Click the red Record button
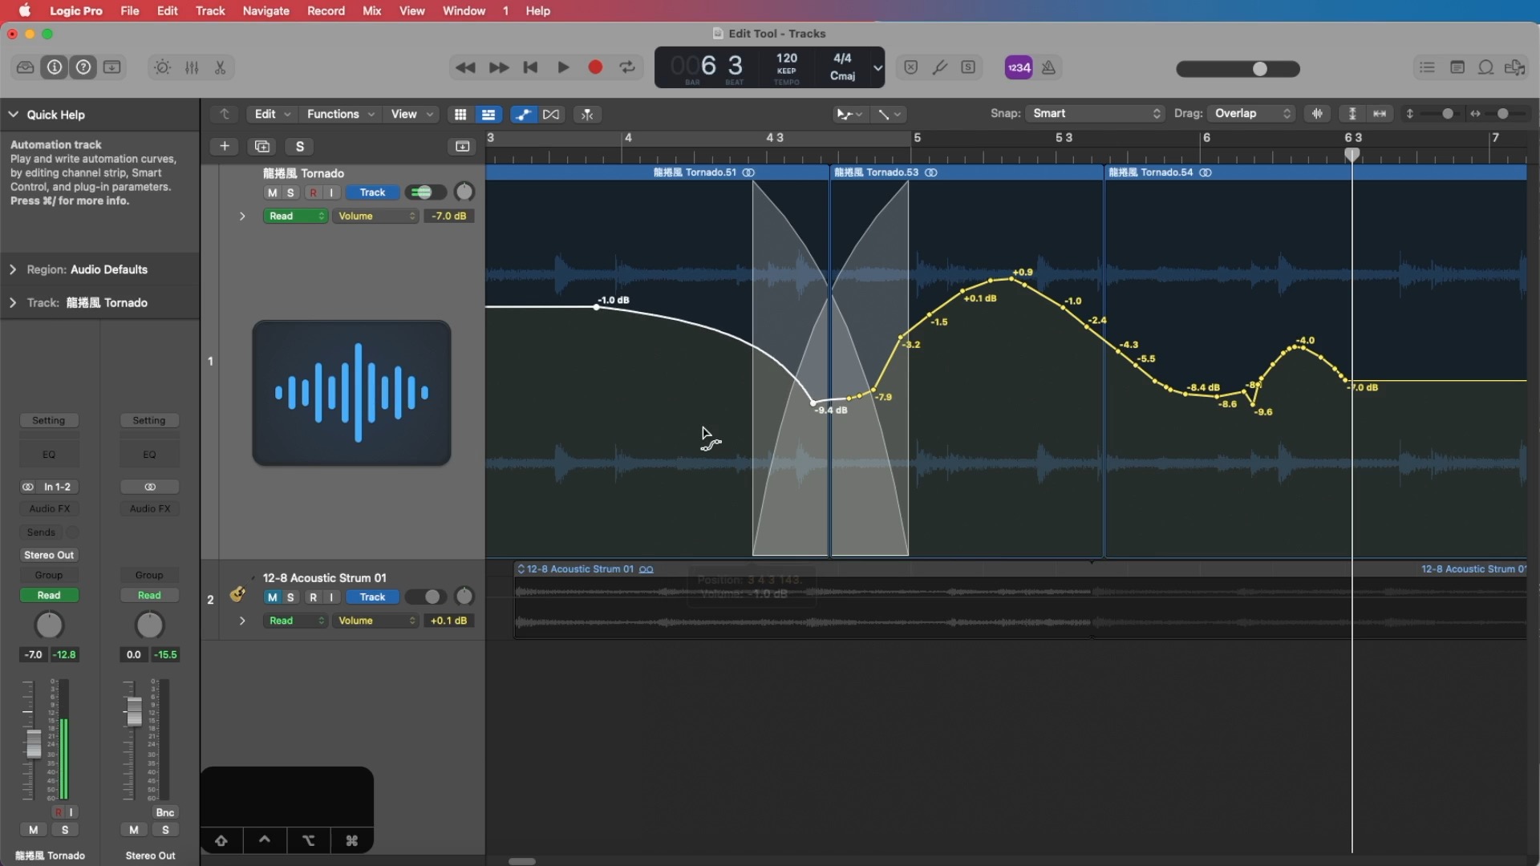This screenshot has width=1540, height=866. [x=595, y=67]
